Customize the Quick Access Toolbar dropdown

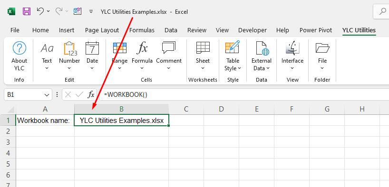[x=91, y=11]
